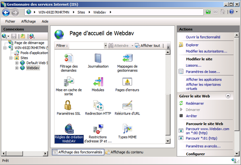241x165 pixels.
Task: Open Paramètres SSL lock icon
Action: tap(69, 105)
